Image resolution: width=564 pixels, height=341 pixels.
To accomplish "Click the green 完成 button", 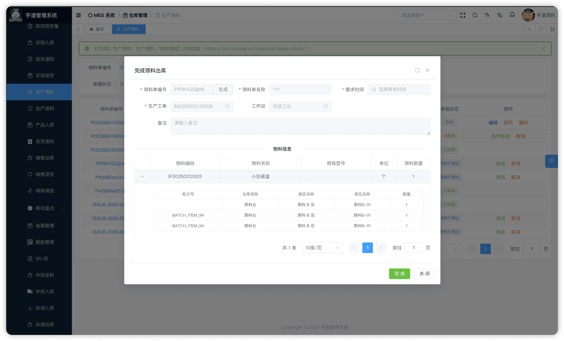I will (x=399, y=274).
